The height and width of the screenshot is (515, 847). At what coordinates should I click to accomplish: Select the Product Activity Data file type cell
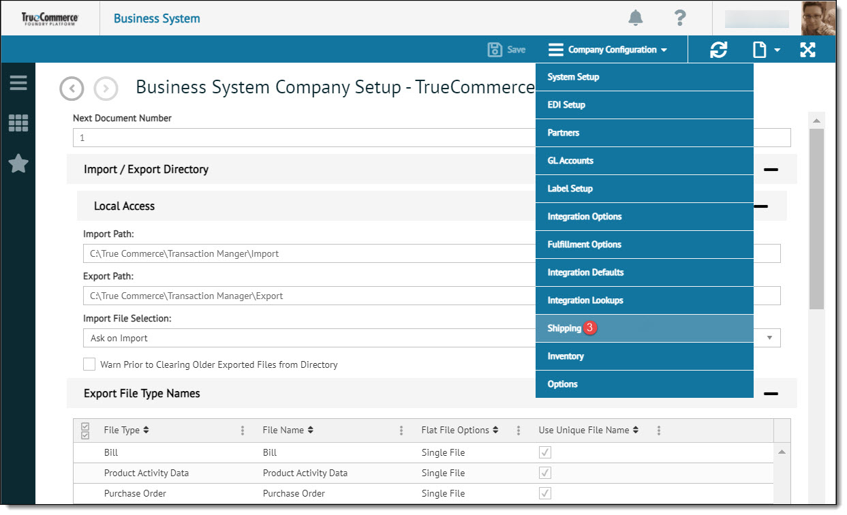coord(147,473)
